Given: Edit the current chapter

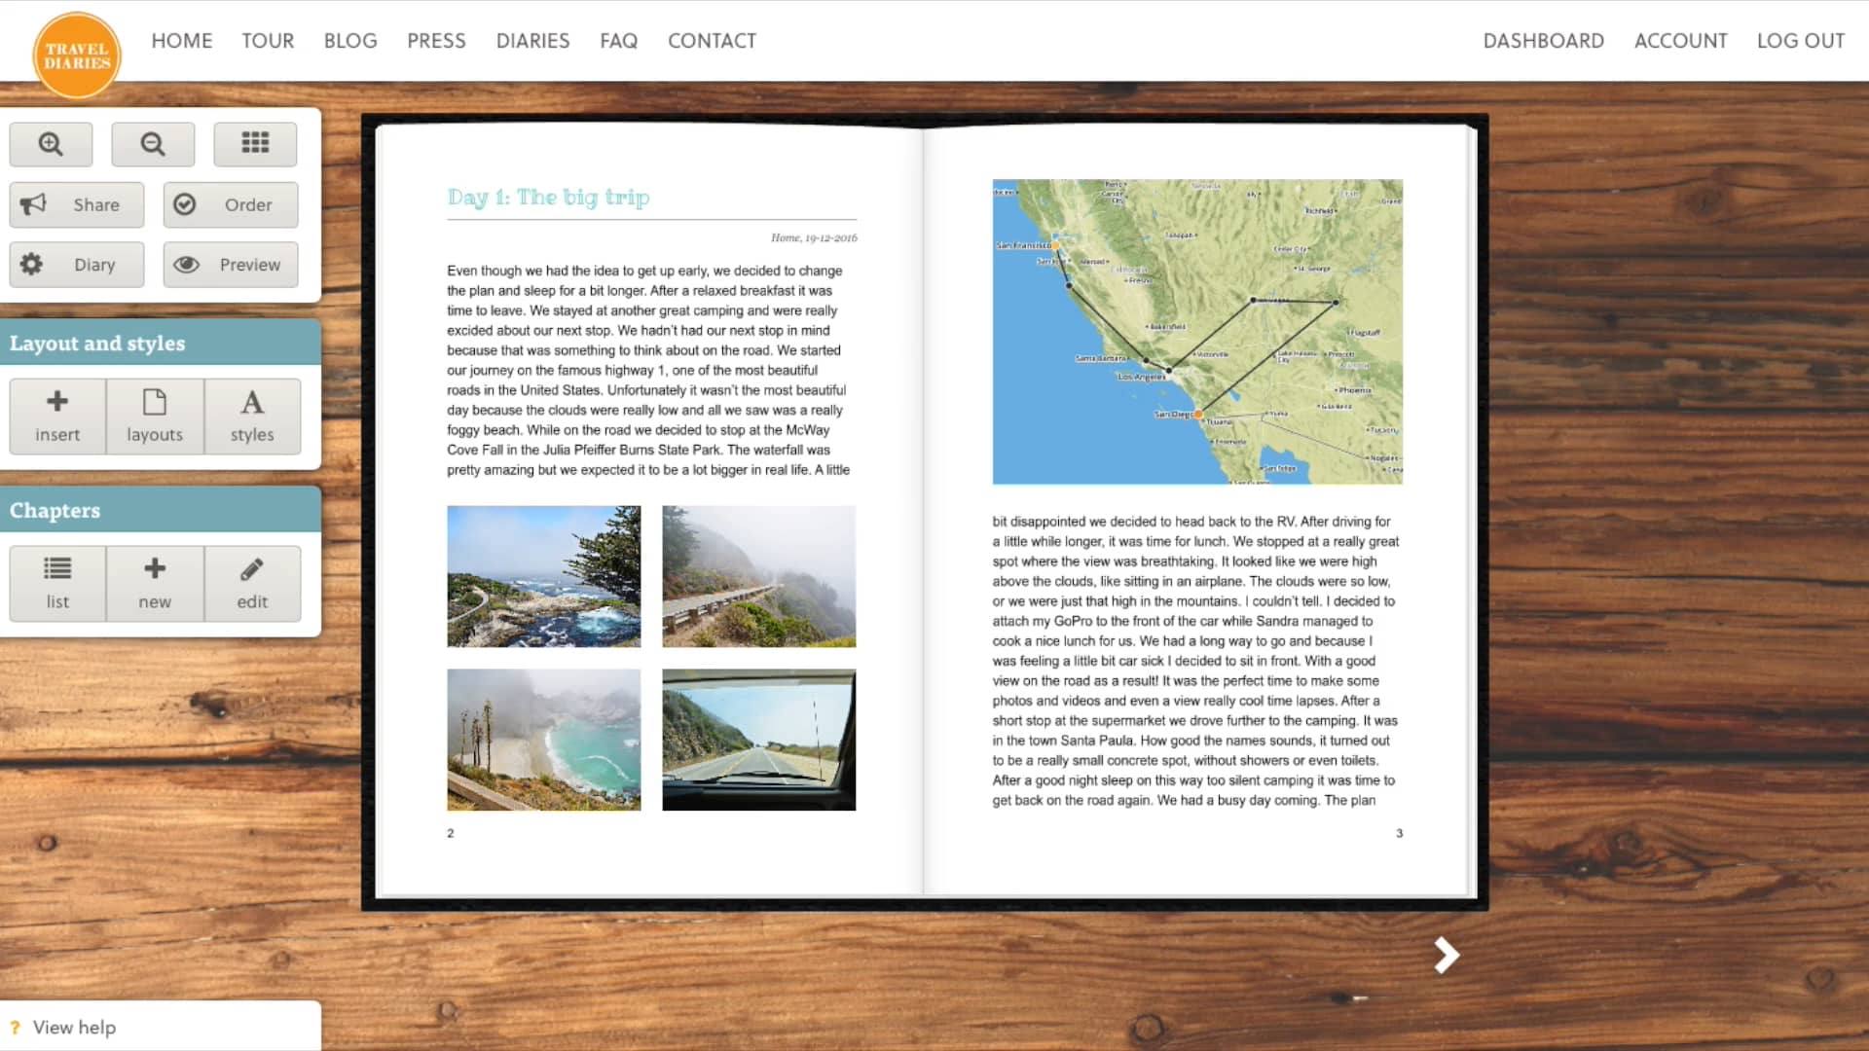Looking at the screenshot, I should [251, 583].
